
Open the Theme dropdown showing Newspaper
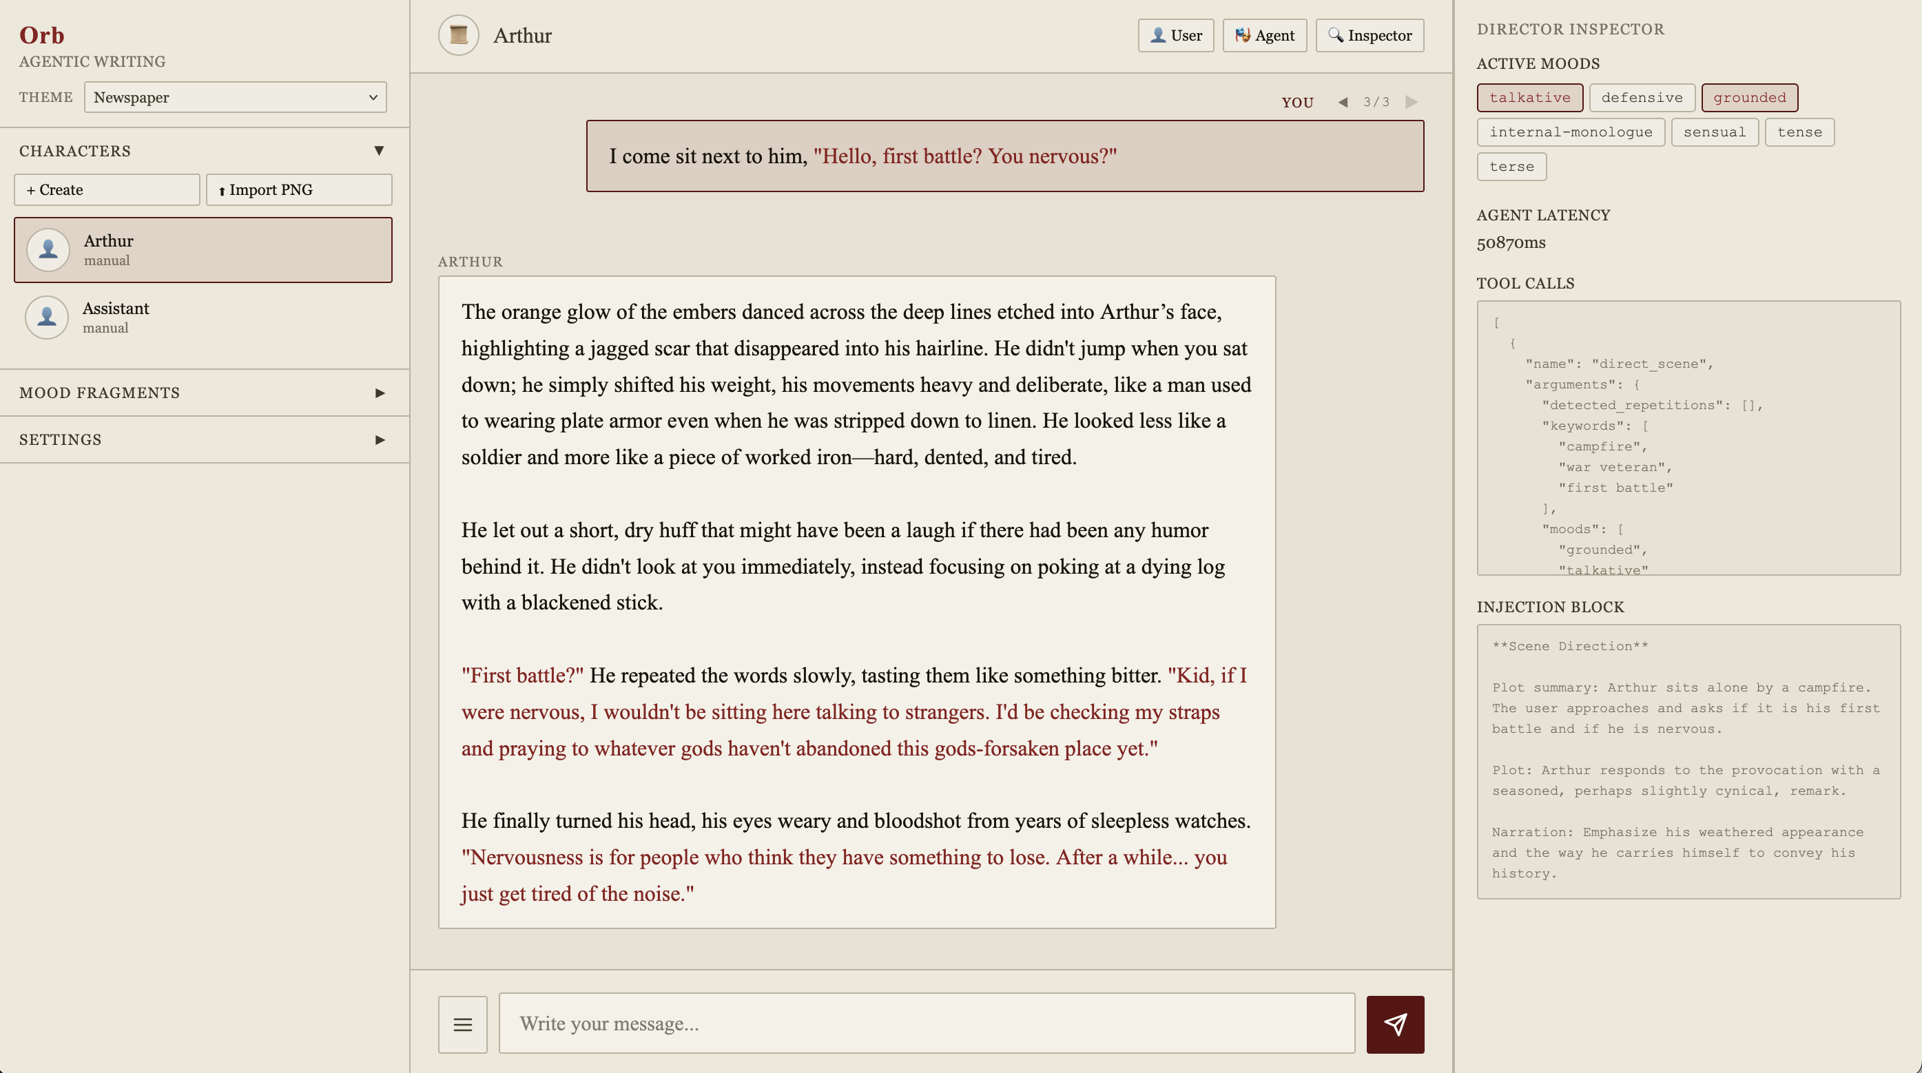click(235, 97)
